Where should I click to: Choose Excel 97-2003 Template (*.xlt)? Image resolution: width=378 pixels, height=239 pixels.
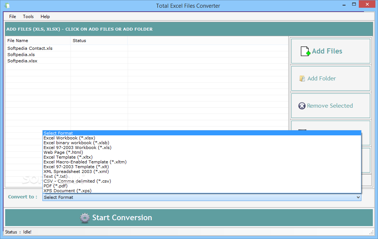tap(202, 167)
